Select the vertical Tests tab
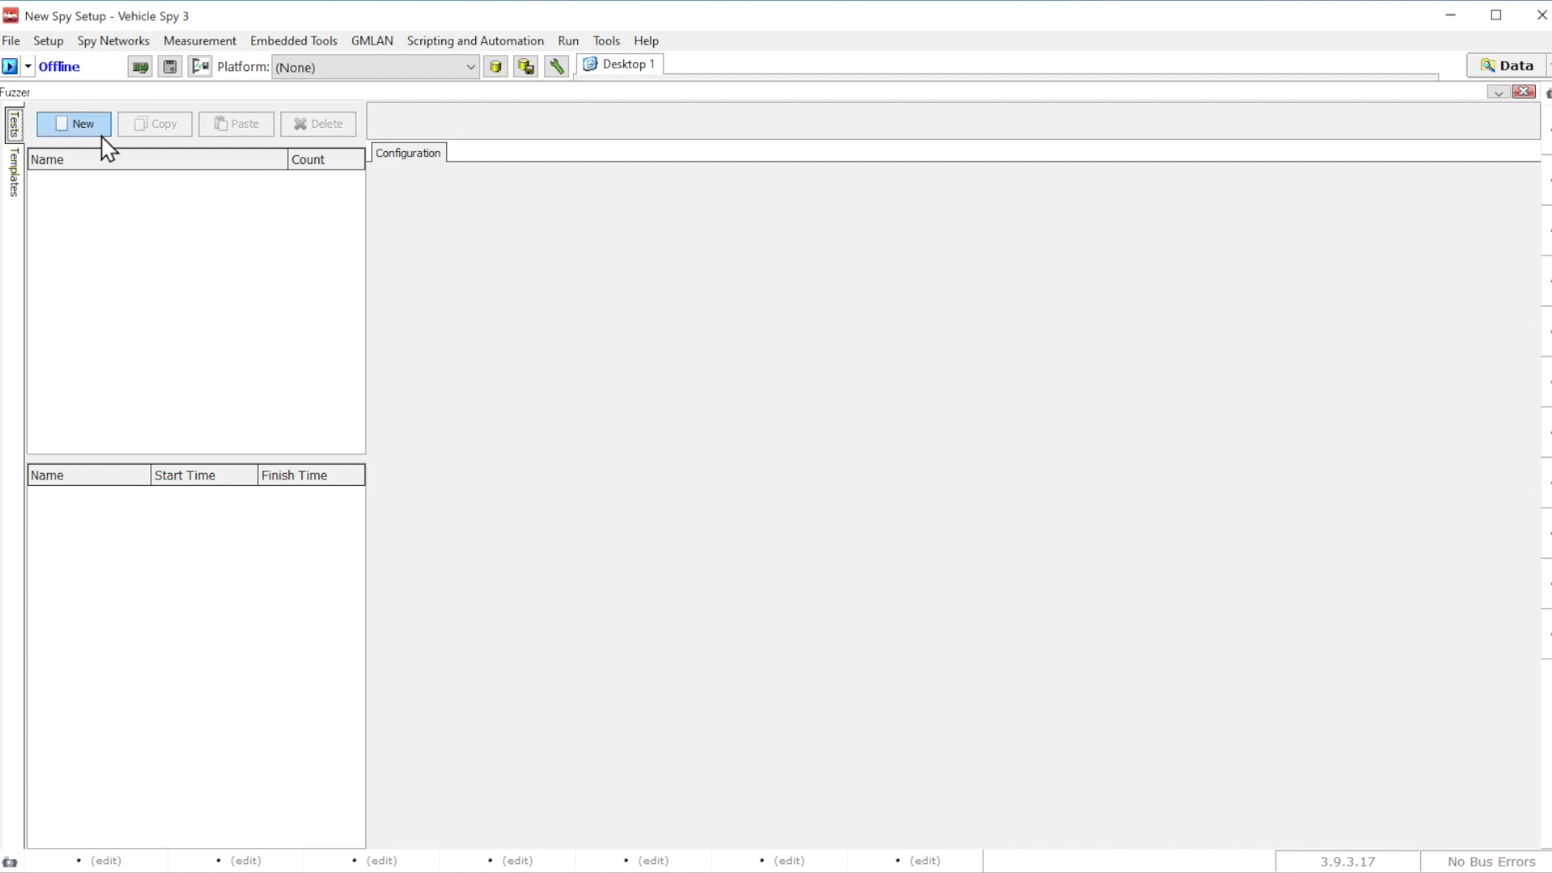The height and width of the screenshot is (873, 1552). coord(14,125)
